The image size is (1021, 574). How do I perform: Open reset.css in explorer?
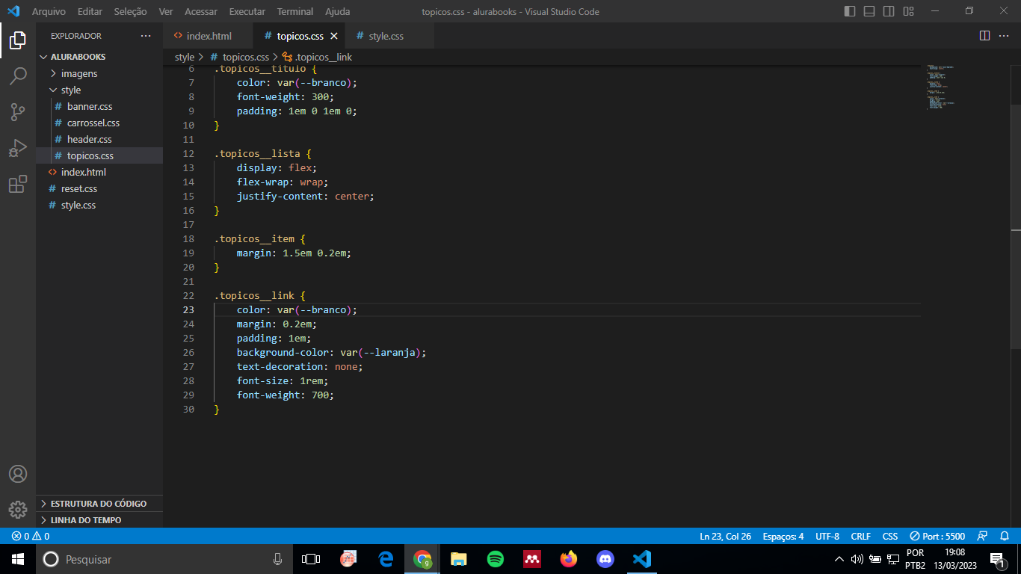point(99,188)
